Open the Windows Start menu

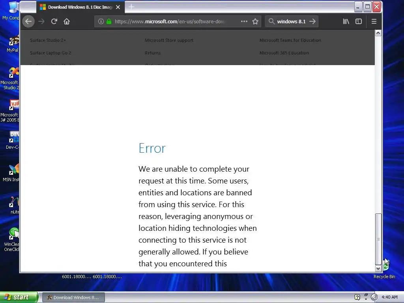tap(19, 297)
